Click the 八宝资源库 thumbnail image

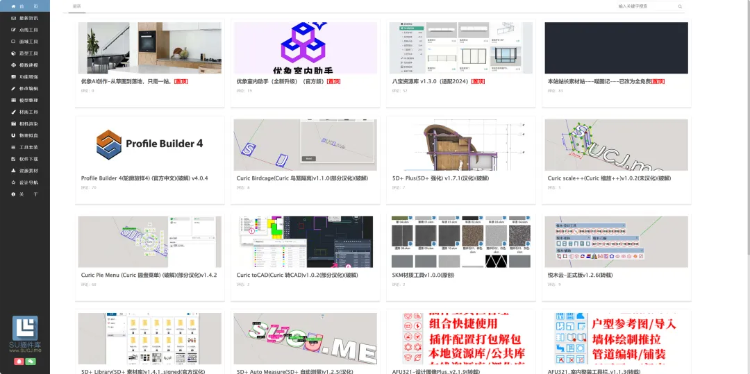coord(460,48)
